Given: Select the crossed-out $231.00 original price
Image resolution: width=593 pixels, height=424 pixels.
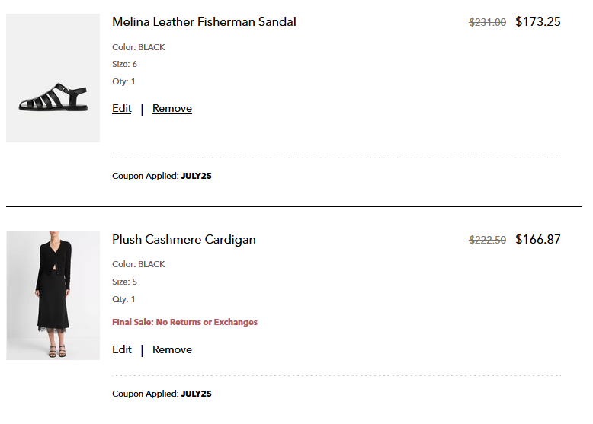Looking at the screenshot, I should click(x=488, y=22).
